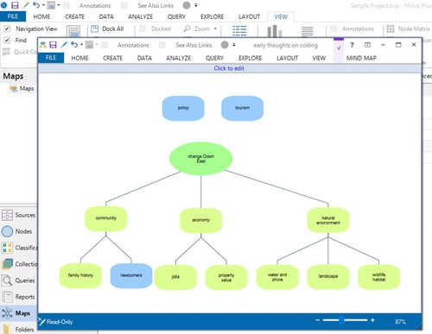This screenshot has height=334, width=432.
Task: Open the FILE tab in the main window
Action: point(13,16)
